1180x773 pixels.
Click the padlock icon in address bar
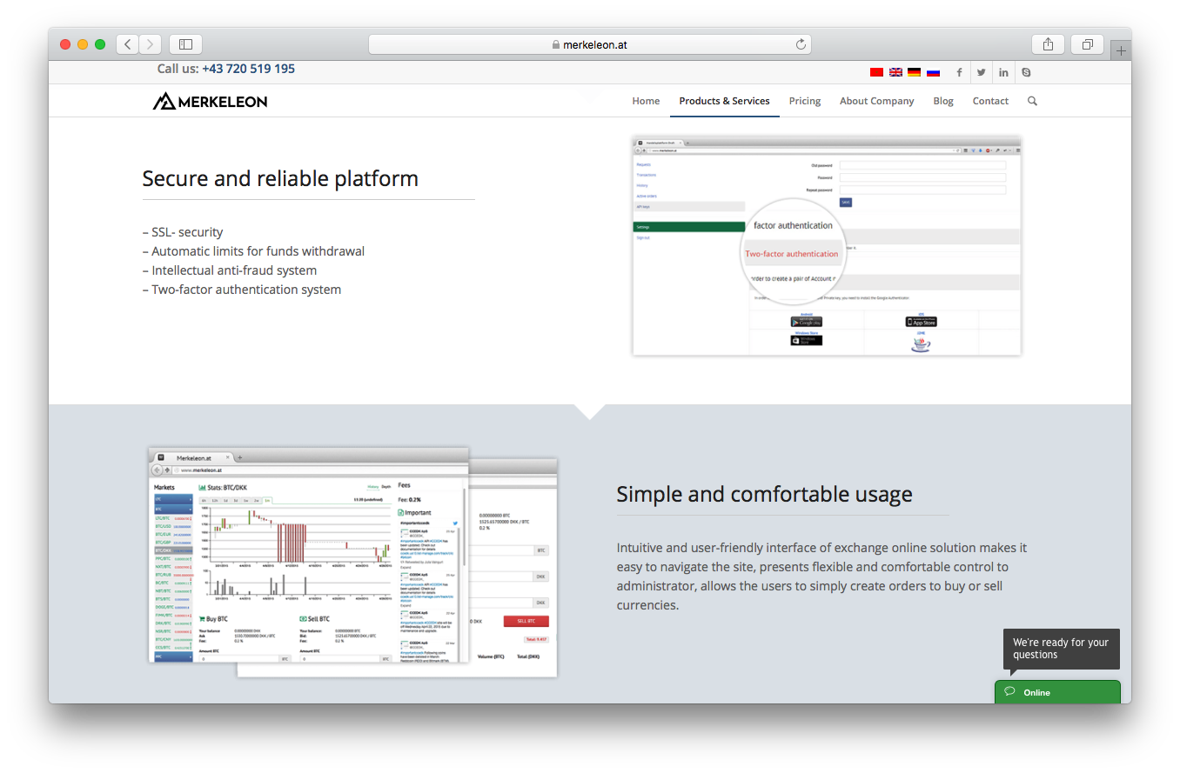tap(556, 44)
